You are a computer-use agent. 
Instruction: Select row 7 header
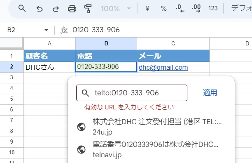point(12,120)
